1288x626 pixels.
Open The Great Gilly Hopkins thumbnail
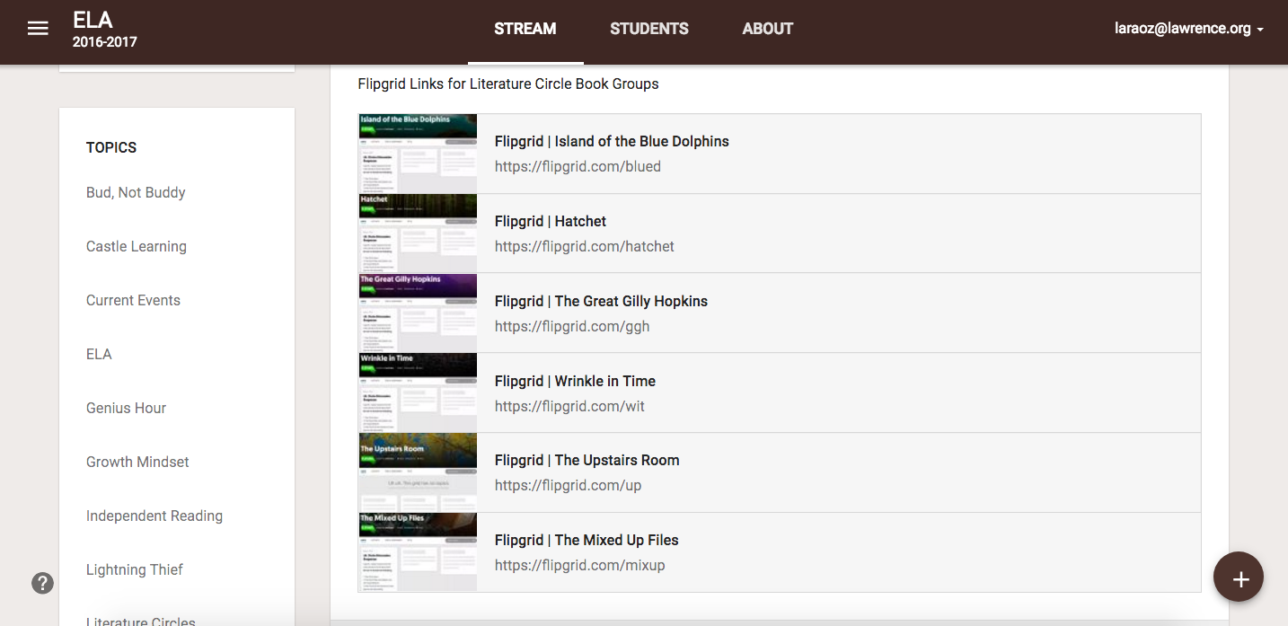pyautogui.click(x=418, y=313)
